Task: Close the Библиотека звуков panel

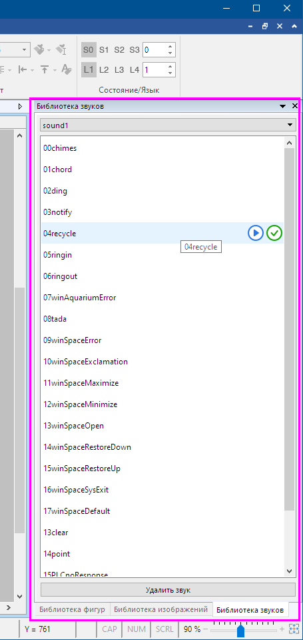Action: click(x=295, y=106)
